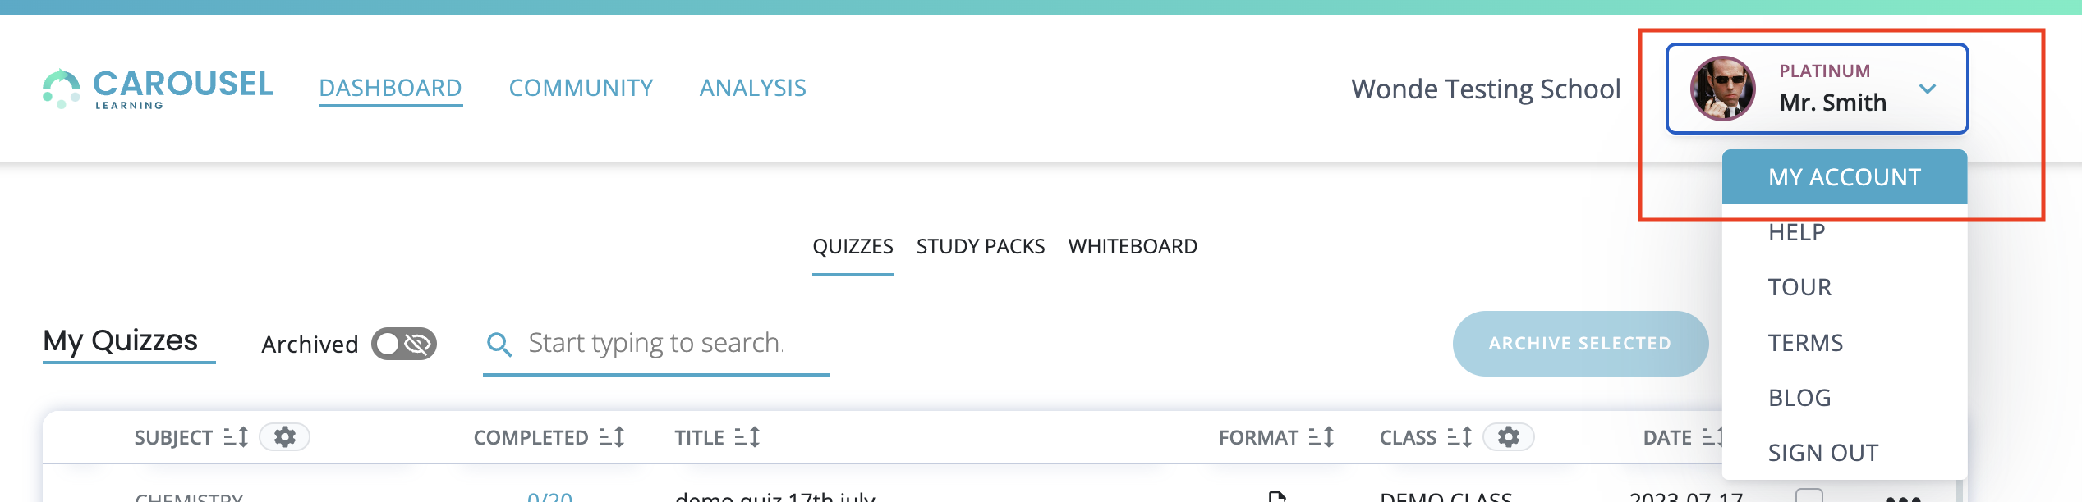Click the CLASS column settings gear
The image size is (2082, 502).
click(1508, 437)
